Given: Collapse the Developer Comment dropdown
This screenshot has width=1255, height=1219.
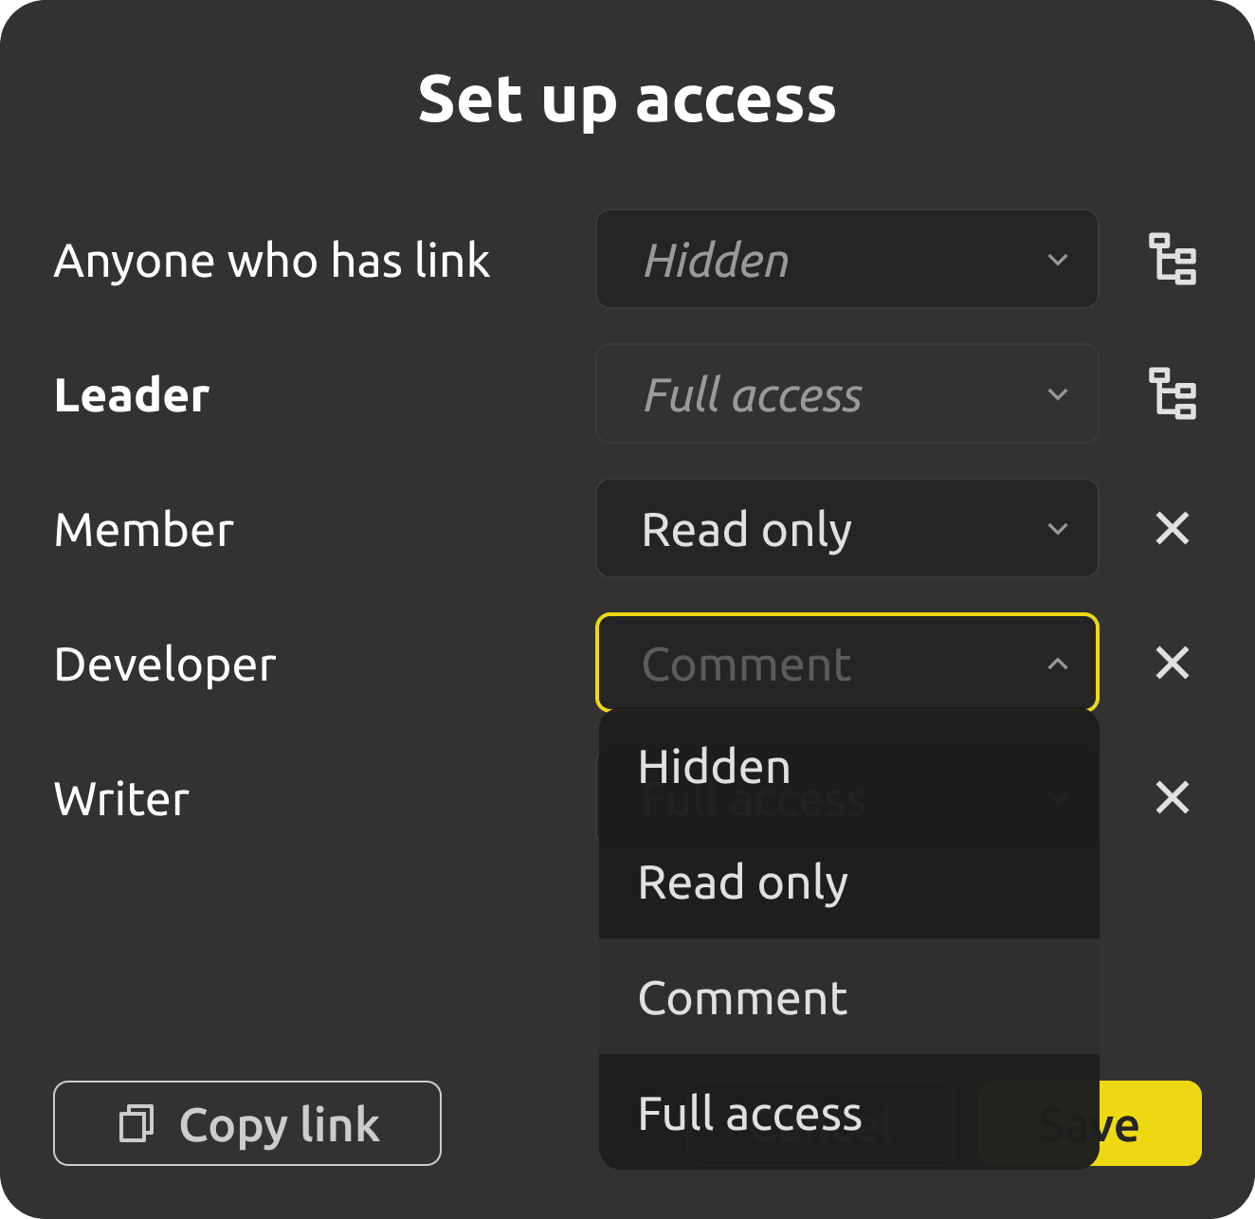Looking at the screenshot, I should click(x=847, y=663).
